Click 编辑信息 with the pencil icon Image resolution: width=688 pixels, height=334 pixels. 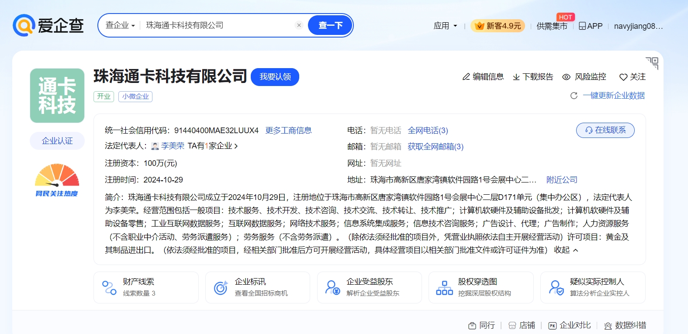click(x=483, y=77)
